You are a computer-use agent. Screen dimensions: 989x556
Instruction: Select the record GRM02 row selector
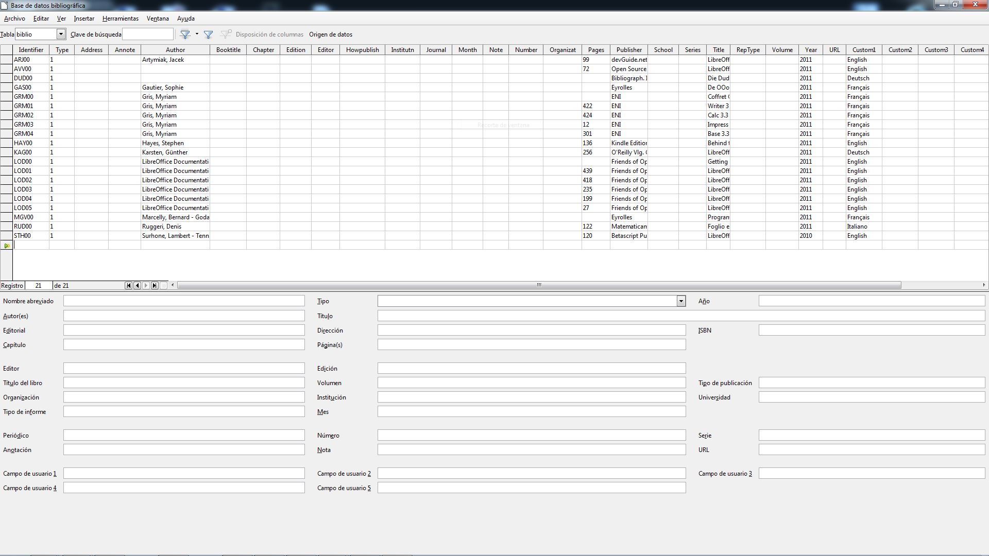[x=6, y=115]
